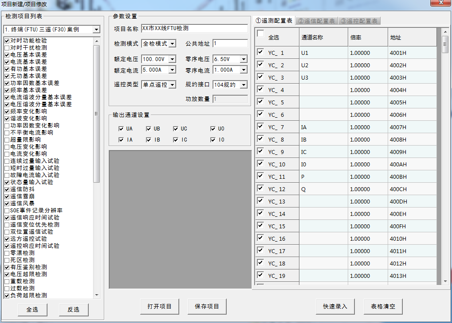Expand the 检测模式 dropdown
The image size is (452, 323).
point(173,44)
